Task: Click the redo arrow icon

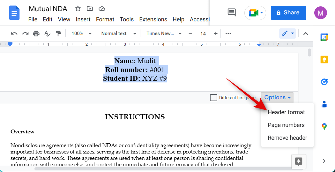Action: [x=25, y=34]
